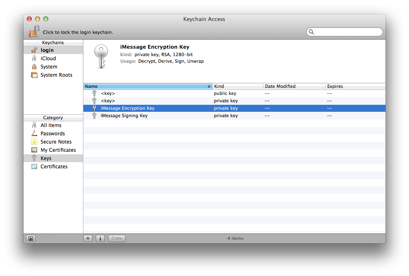Click the Keys category key icon
The width and height of the screenshot is (409, 276).
point(34,158)
